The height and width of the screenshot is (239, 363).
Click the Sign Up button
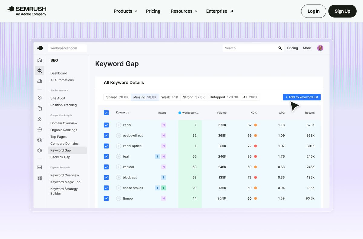(x=342, y=11)
